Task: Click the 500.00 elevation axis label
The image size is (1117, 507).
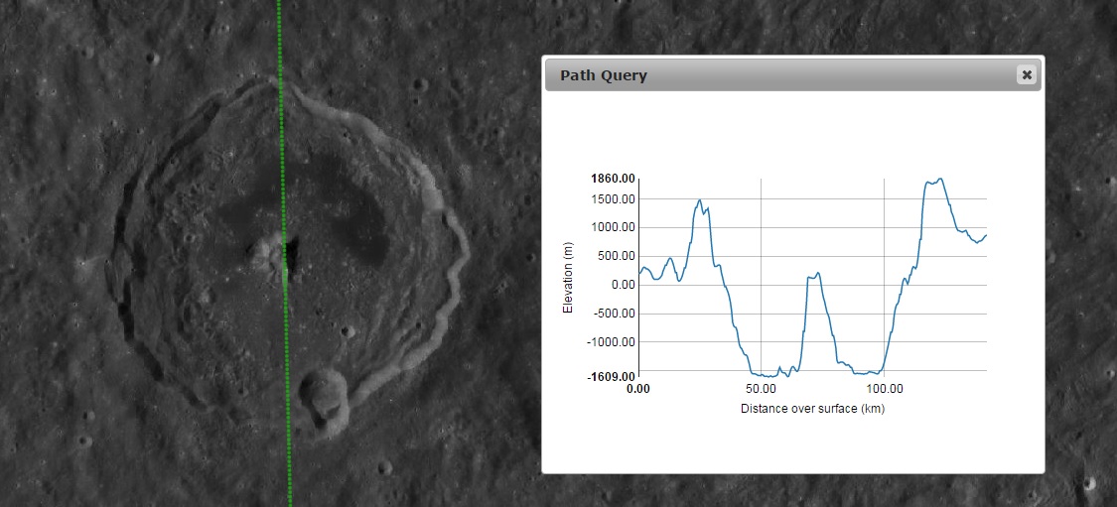Action: pos(617,256)
